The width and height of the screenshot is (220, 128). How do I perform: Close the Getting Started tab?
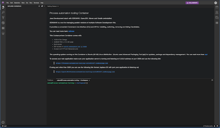[x=58, y=6]
